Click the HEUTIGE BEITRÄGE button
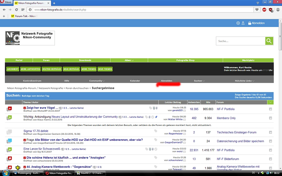This screenshot has width=282, height=176. [52, 69]
